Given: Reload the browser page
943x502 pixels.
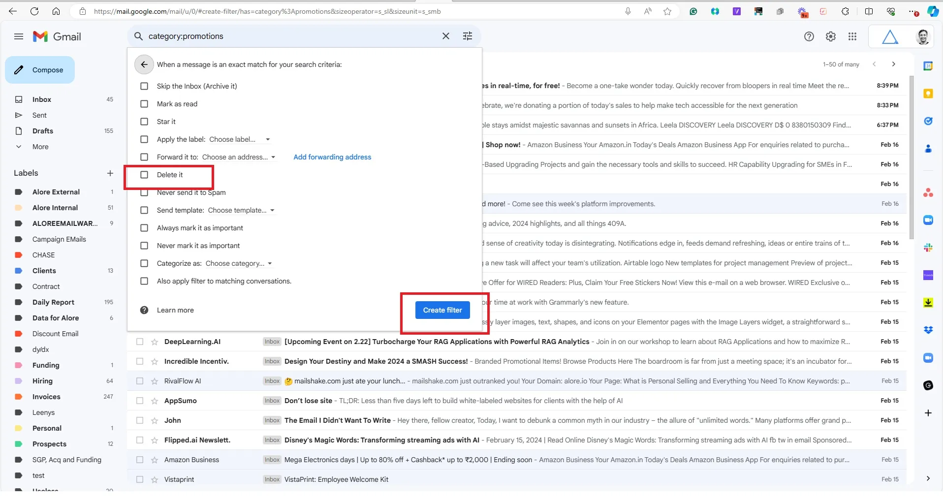Looking at the screenshot, I should click(34, 11).
